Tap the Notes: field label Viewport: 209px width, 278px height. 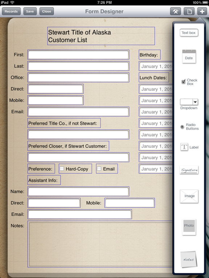click(x=17, y=226)
